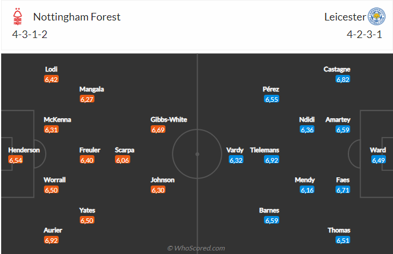Click Mendy's 6,16 rating badge
The image size is (393, 254).
point(307,190)
